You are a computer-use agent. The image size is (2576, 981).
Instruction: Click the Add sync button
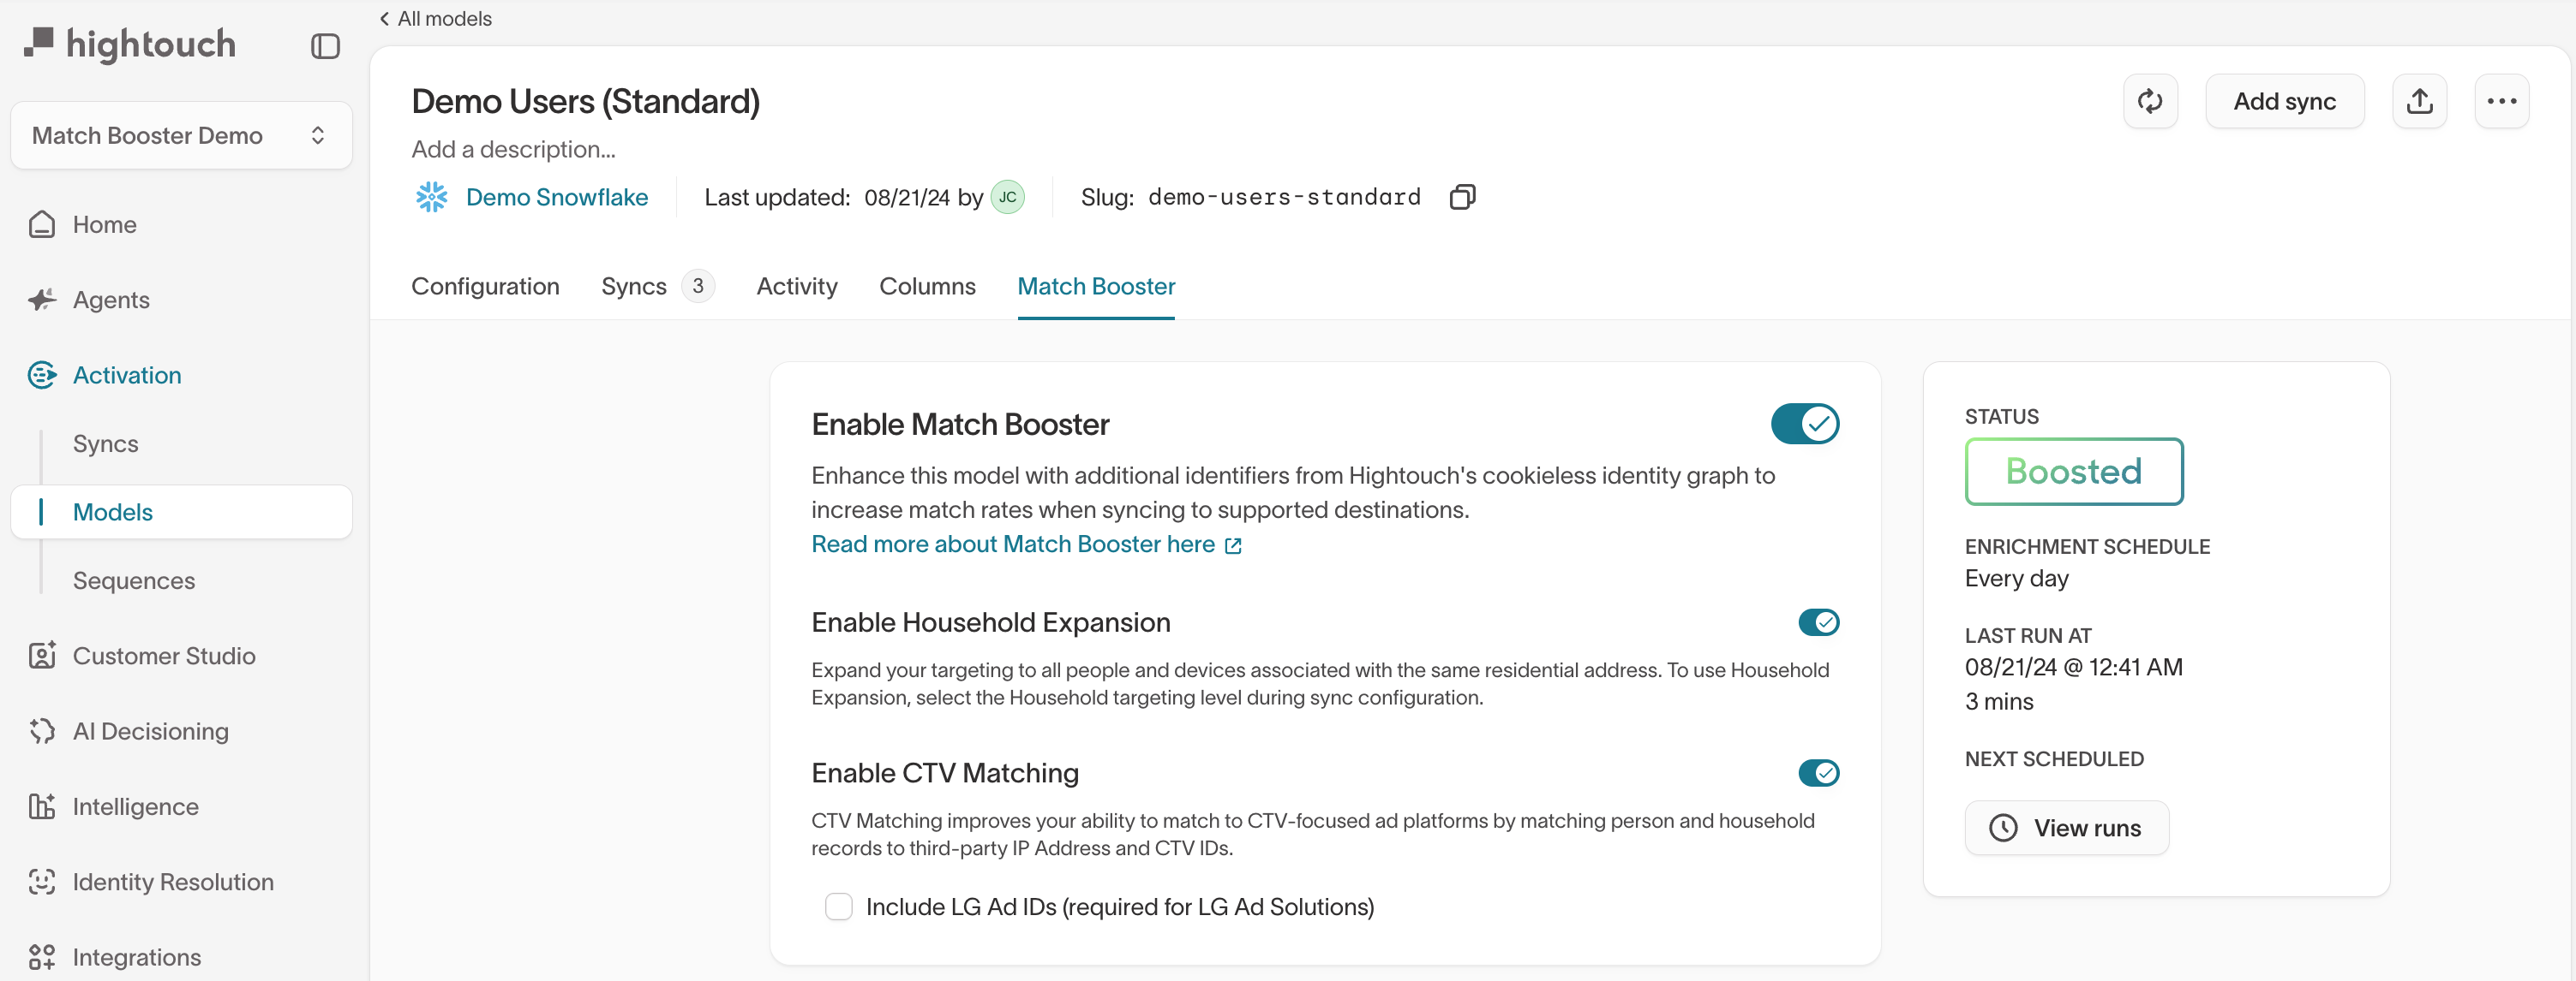click(x=2284, y=101)
